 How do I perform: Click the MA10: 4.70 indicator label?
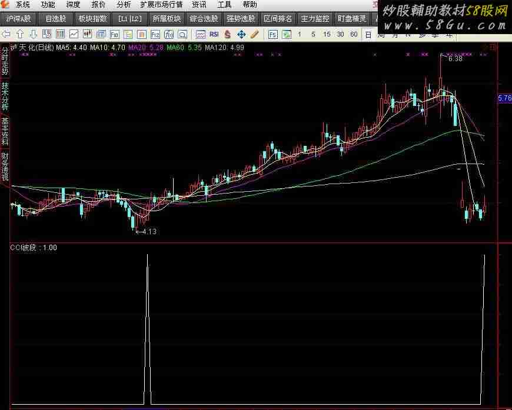108,48
